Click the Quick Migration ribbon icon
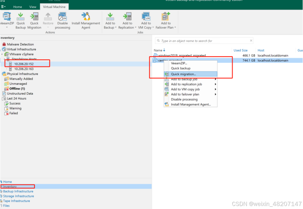Image resolution: width=303 pixels, height=209 pixels. point(34,16)
